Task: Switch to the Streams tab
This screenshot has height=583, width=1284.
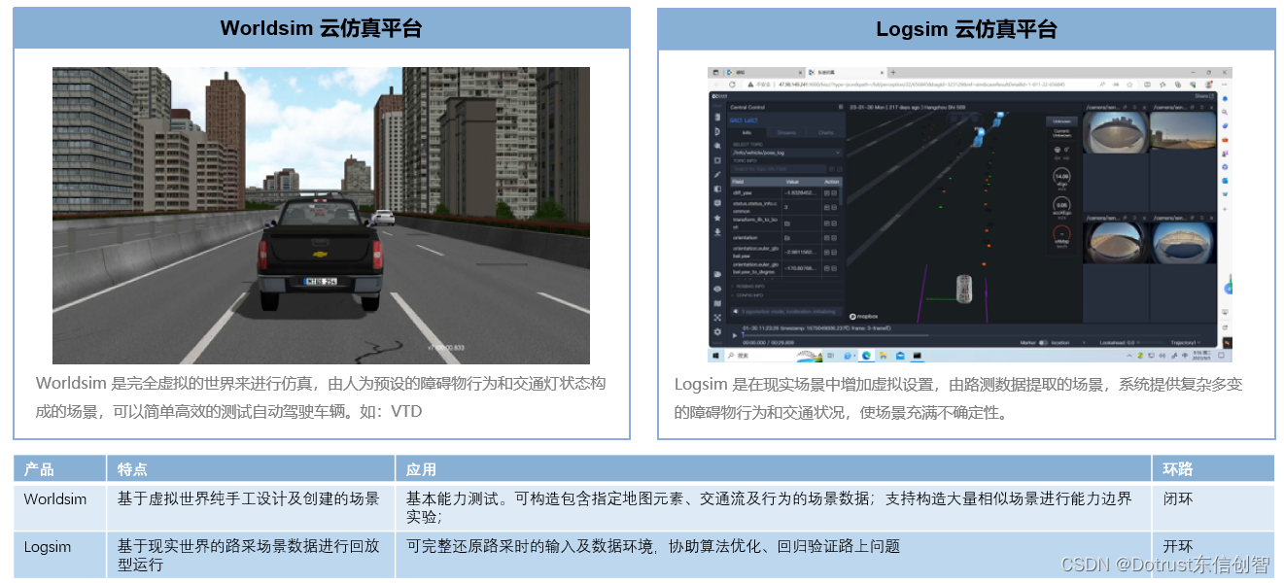Action: click(x=786, y=132)
